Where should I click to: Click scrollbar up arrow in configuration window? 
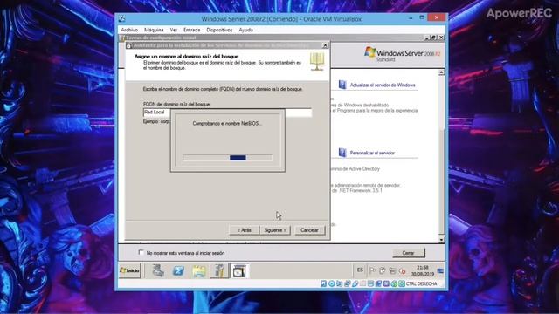[x=441, y=72]
